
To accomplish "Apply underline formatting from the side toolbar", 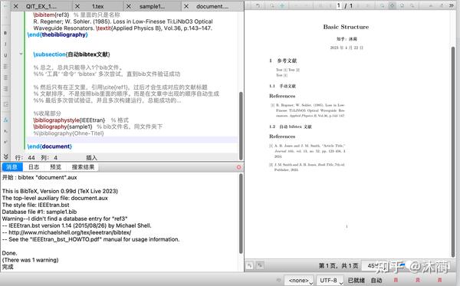I will click(5, 55).
